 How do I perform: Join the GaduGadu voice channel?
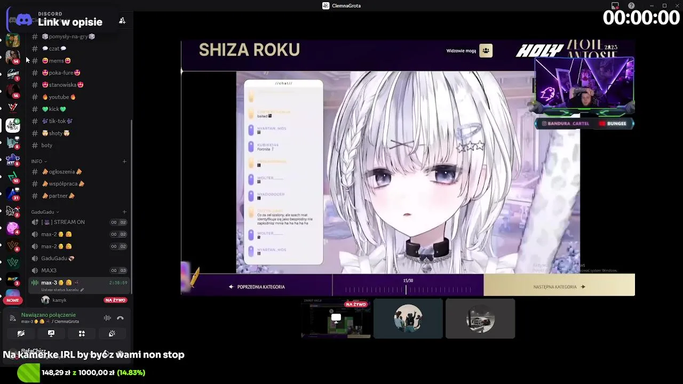[x=78, y=258]
